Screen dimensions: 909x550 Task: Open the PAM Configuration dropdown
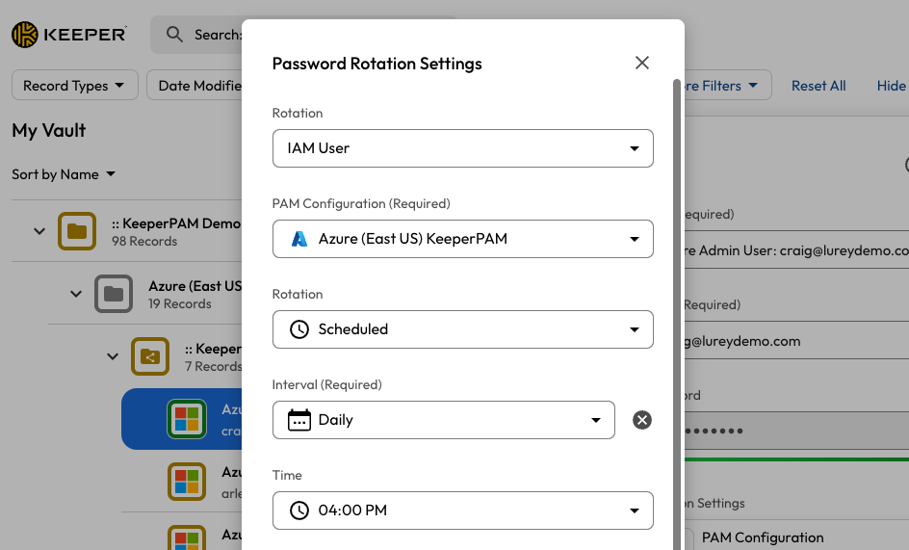[x=462, y=239]
